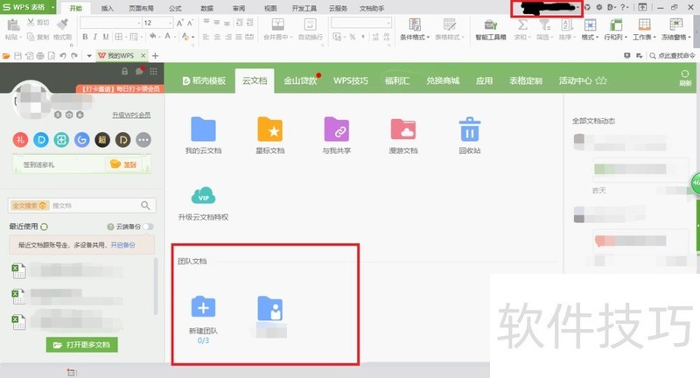Click the 升级WPS会员 link
The height and width of the screenshot is (378, 700).
pyautogui.click(x=131, y=115)
